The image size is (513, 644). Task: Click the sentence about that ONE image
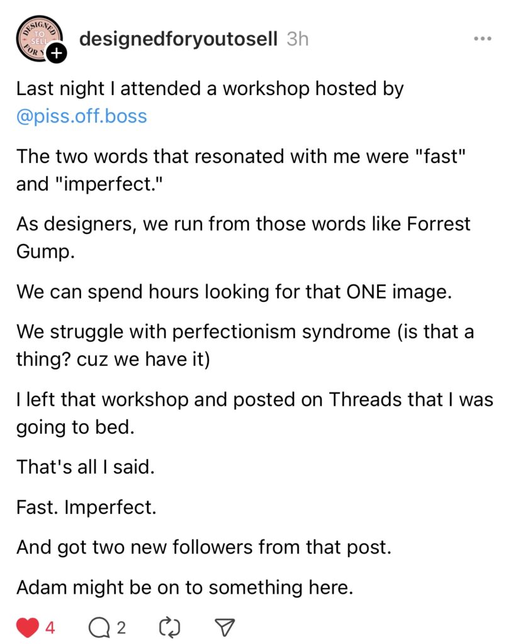coord(234,292)
